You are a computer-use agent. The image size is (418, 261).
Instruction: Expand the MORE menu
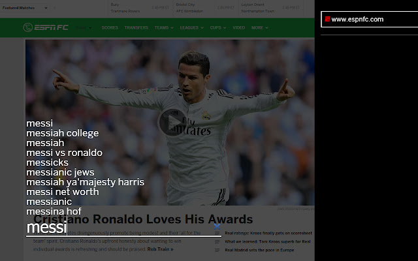[260, 27]
